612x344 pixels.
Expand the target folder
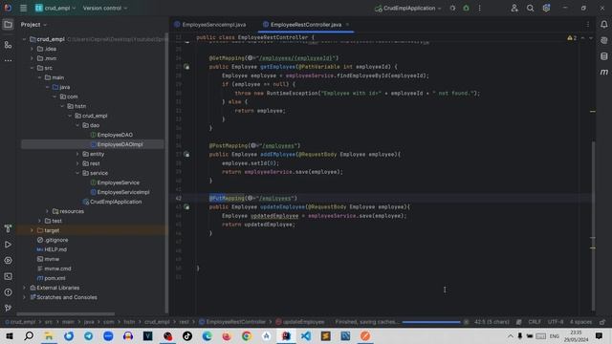32,230
